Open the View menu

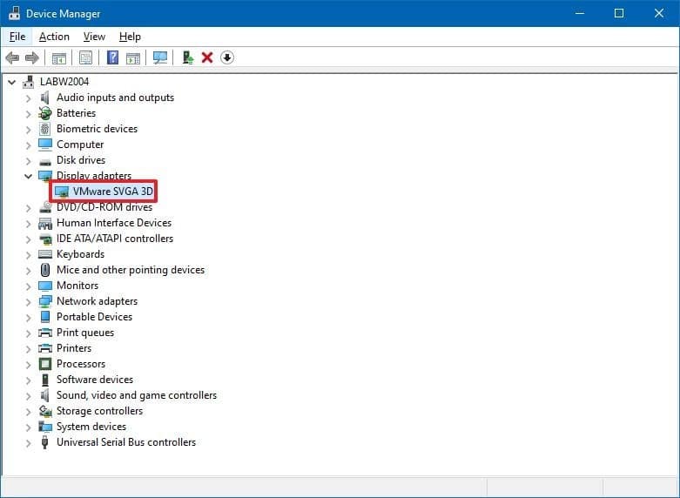click(x=94, y=37)
